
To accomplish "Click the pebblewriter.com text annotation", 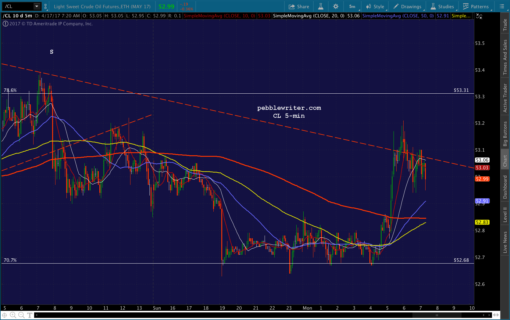I will pyautogui.click(x=289, y=108).
